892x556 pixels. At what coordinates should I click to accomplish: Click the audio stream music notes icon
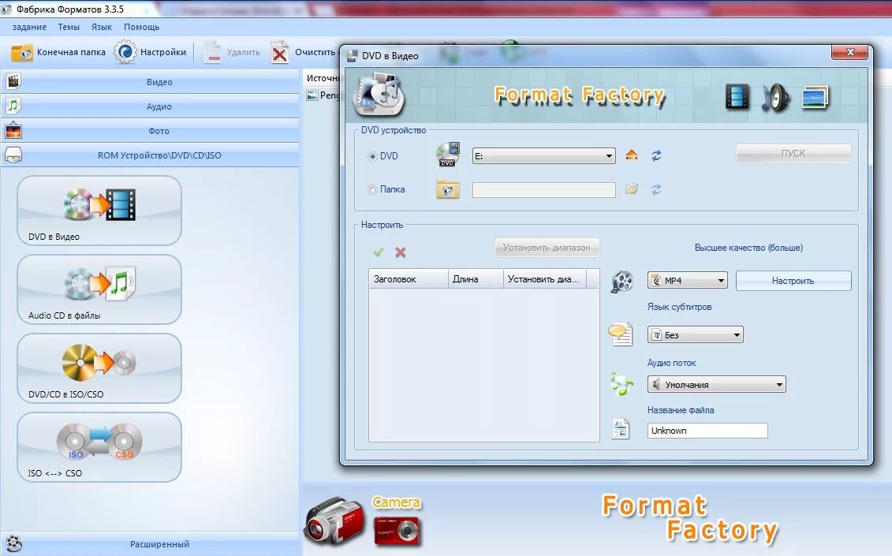coord(621,384)
